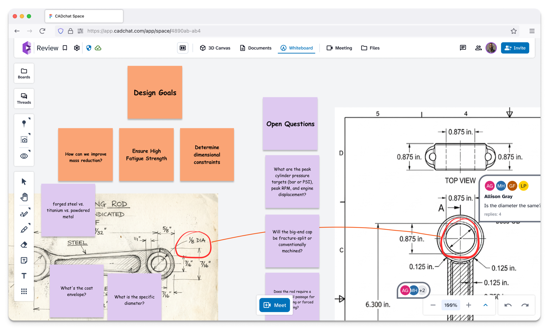Select the eraser tool
Screen dimensions: 549x329
24,245
